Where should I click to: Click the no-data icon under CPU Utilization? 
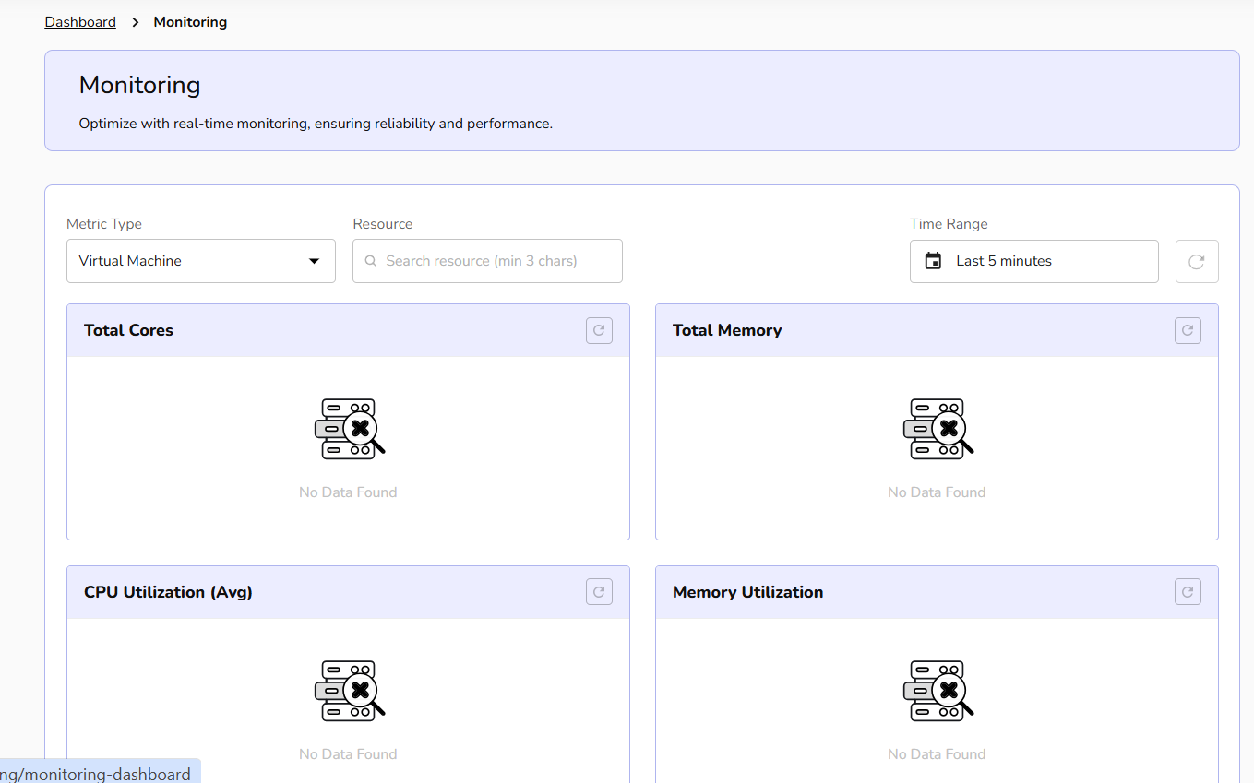[349, 691]
